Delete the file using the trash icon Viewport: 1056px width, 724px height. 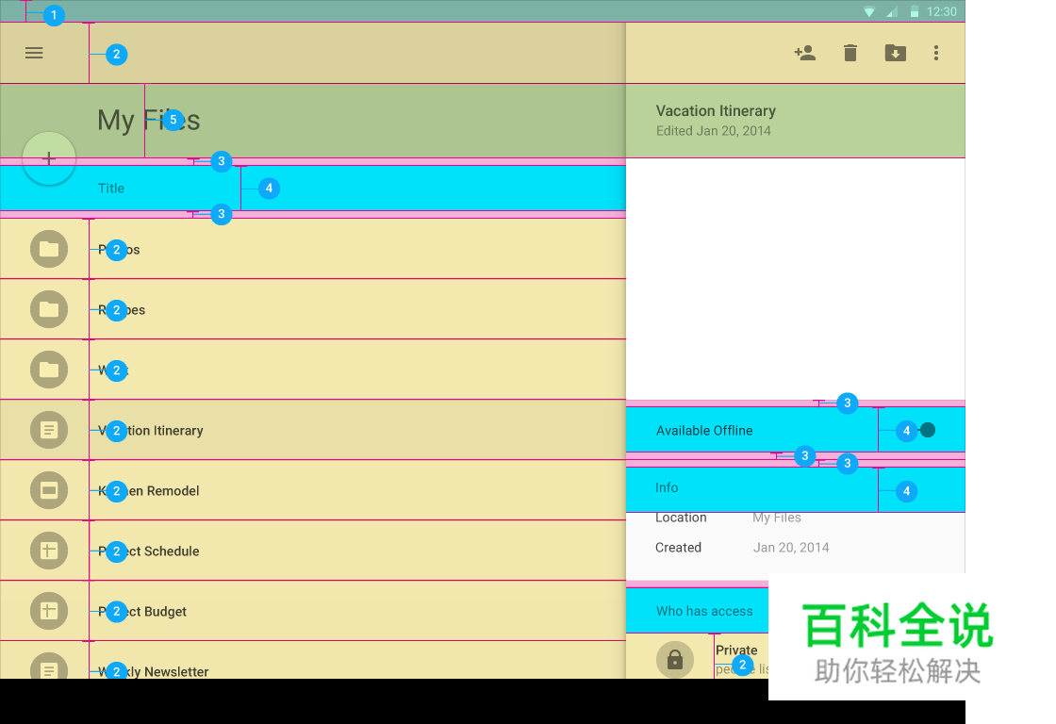850,53
